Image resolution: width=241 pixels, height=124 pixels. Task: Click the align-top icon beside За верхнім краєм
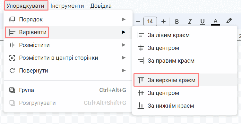[x=141, y=80]
